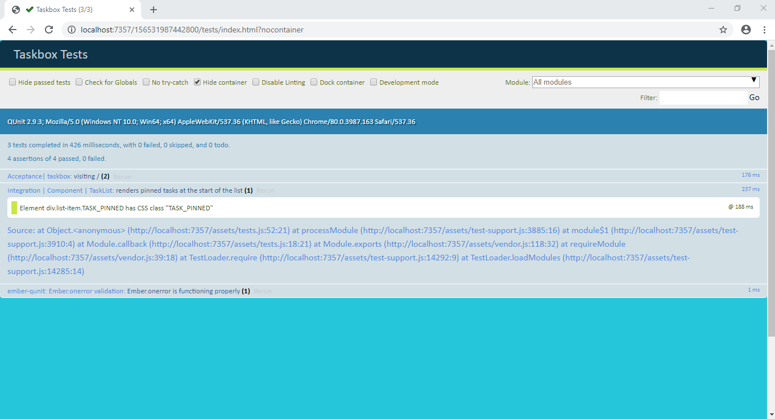Viewport: 775px width, 419px height.
Task: Click the TASK_PINNED CSS class assertion message
Action: (x=116, y=208)
